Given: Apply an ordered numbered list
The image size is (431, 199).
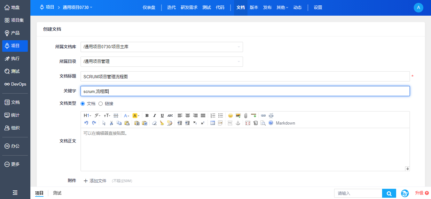Looking at the screenshot, I should pyautogui.click(x=213, y=116).
